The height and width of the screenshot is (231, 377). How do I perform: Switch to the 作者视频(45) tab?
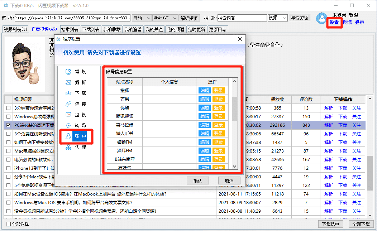(44, 29)
